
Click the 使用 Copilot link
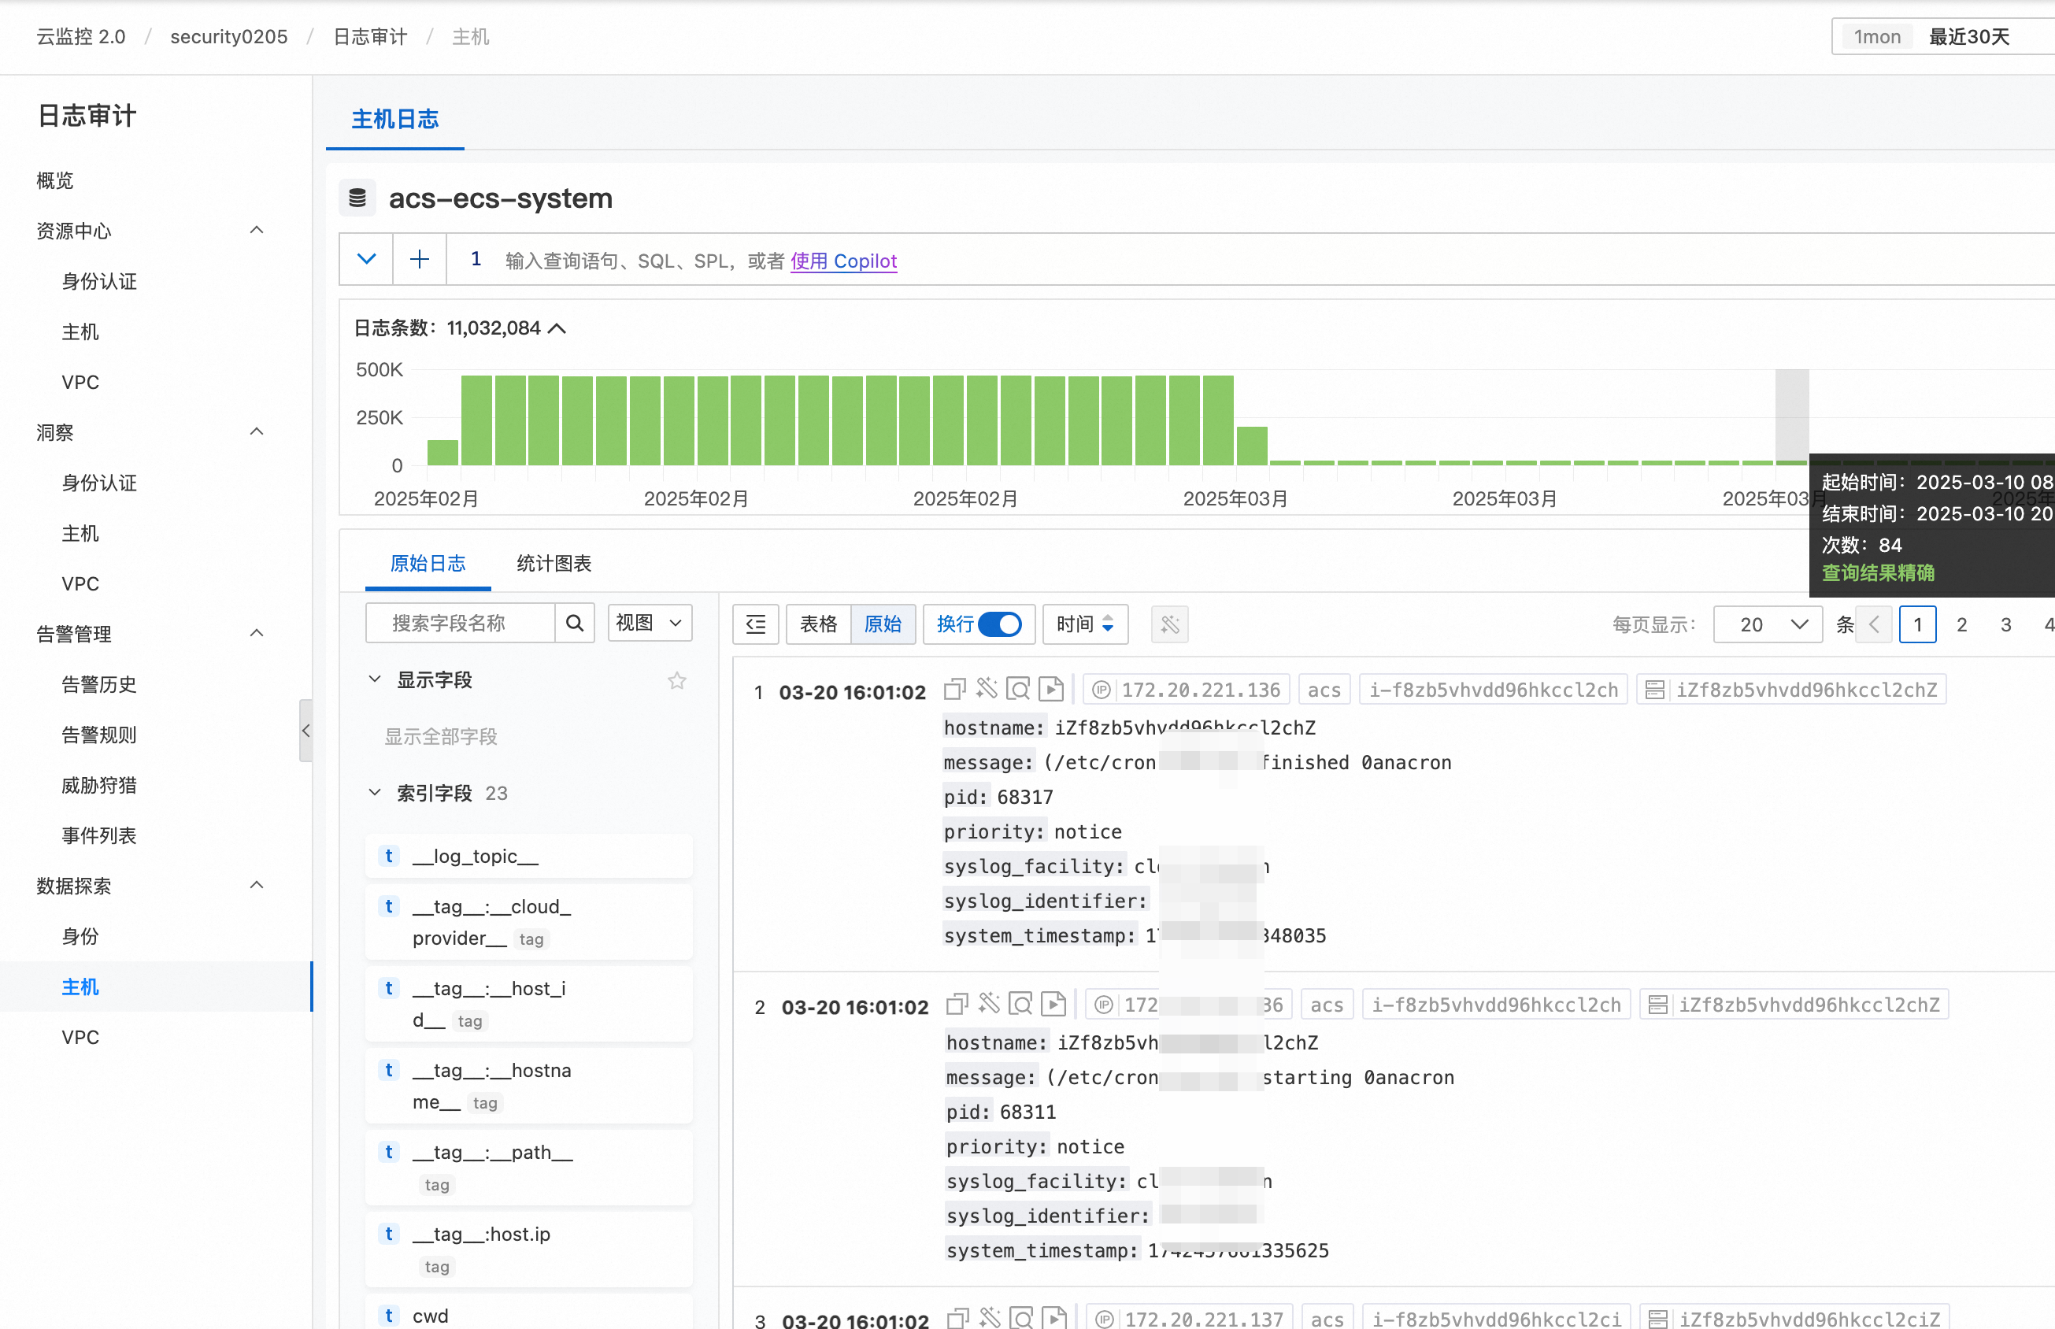point(844,261)
